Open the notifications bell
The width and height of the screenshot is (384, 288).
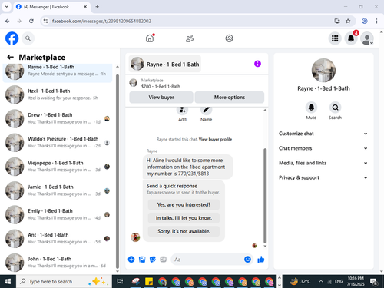point(351,38)
